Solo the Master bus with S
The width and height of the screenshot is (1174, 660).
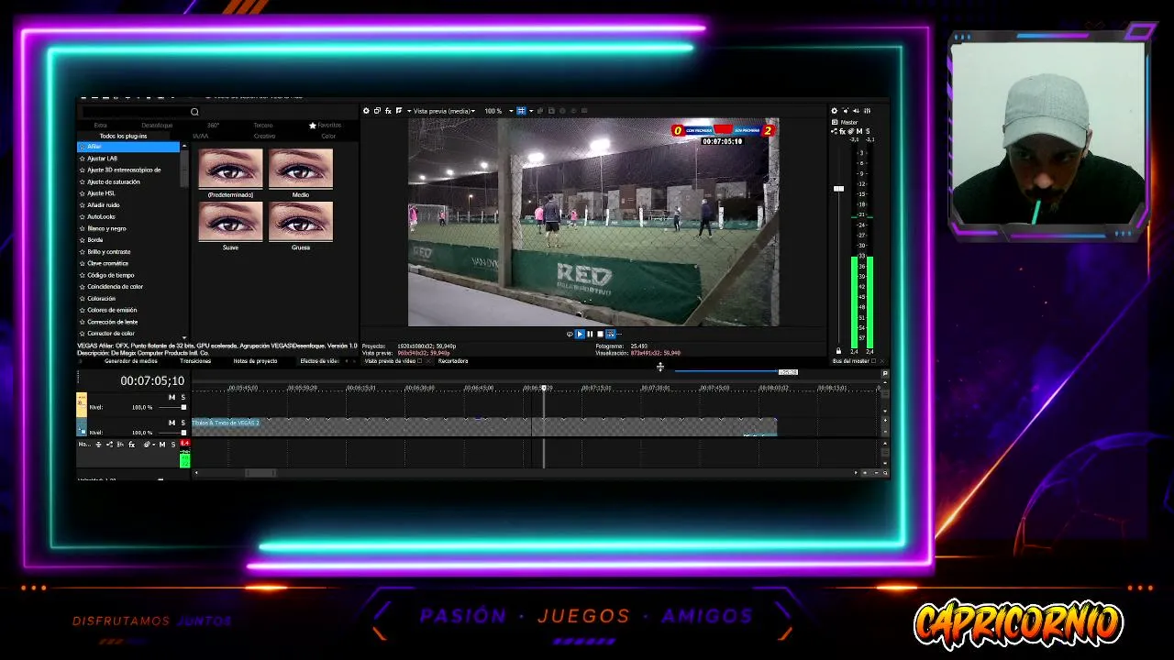[868, 132]
